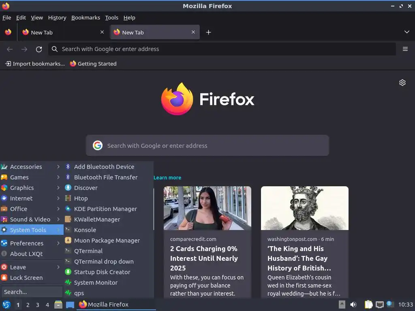Screen dimensions: 415x311
Task: Switch to the first New Tab
Action: [63, 32]
